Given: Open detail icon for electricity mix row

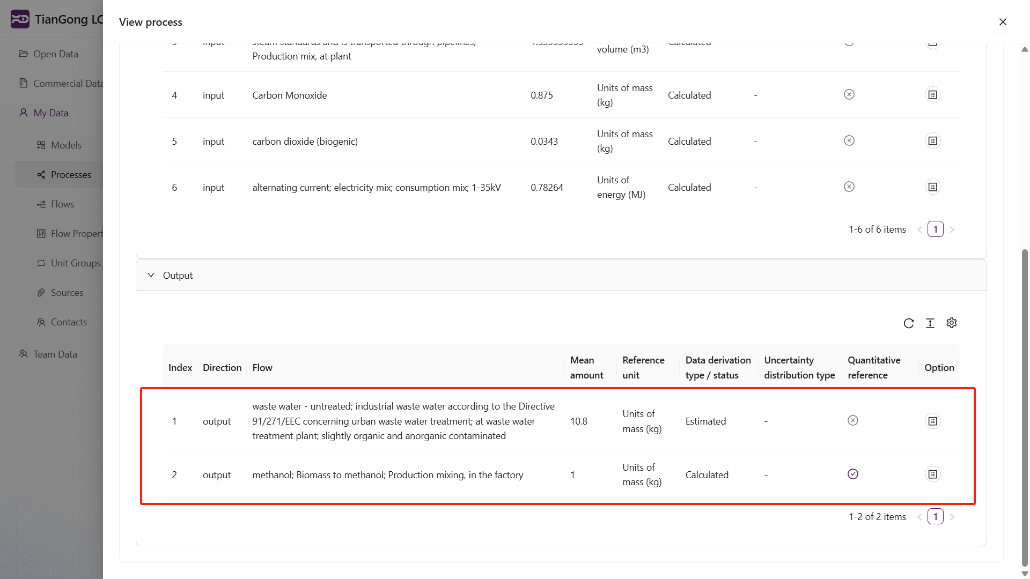Looking at the screenshot, I should [x=932, y=187].
